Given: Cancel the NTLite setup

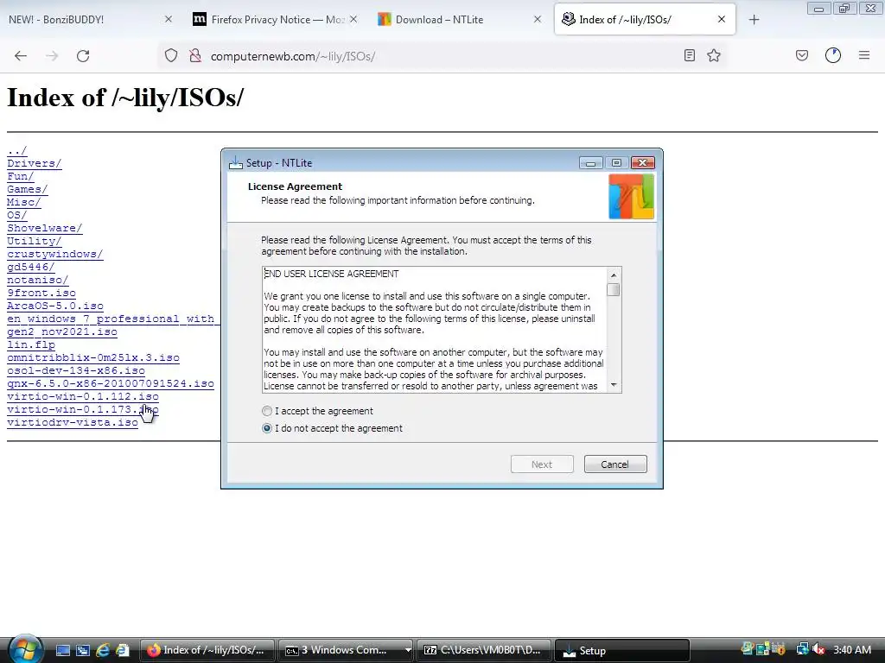Looking at the screenshot, I should coord(615,464).
